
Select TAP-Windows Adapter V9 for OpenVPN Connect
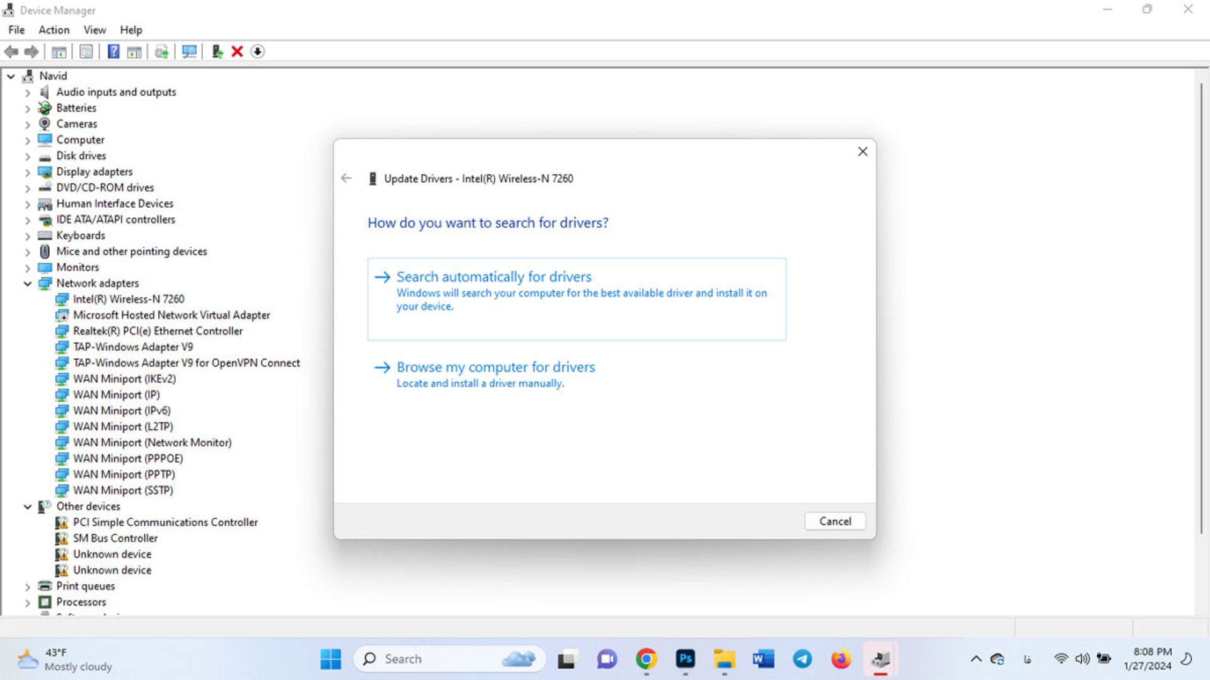(x=187, y=363)
